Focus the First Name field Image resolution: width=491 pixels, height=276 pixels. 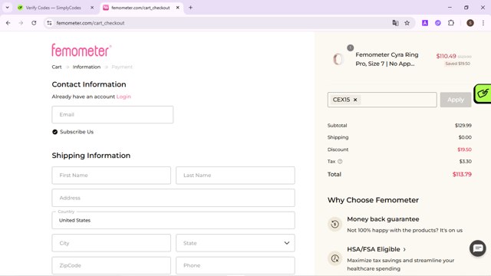(111, 176)
